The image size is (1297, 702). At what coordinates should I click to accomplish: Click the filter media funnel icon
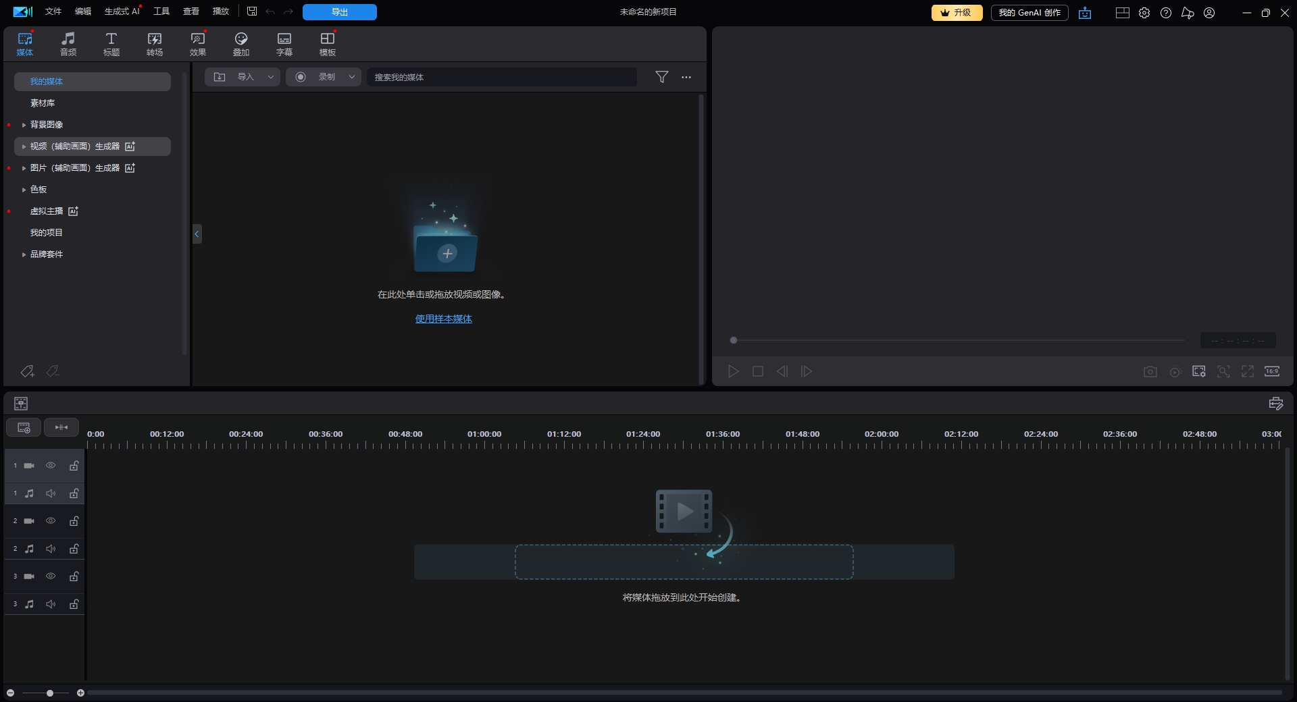tap(662, 77)
